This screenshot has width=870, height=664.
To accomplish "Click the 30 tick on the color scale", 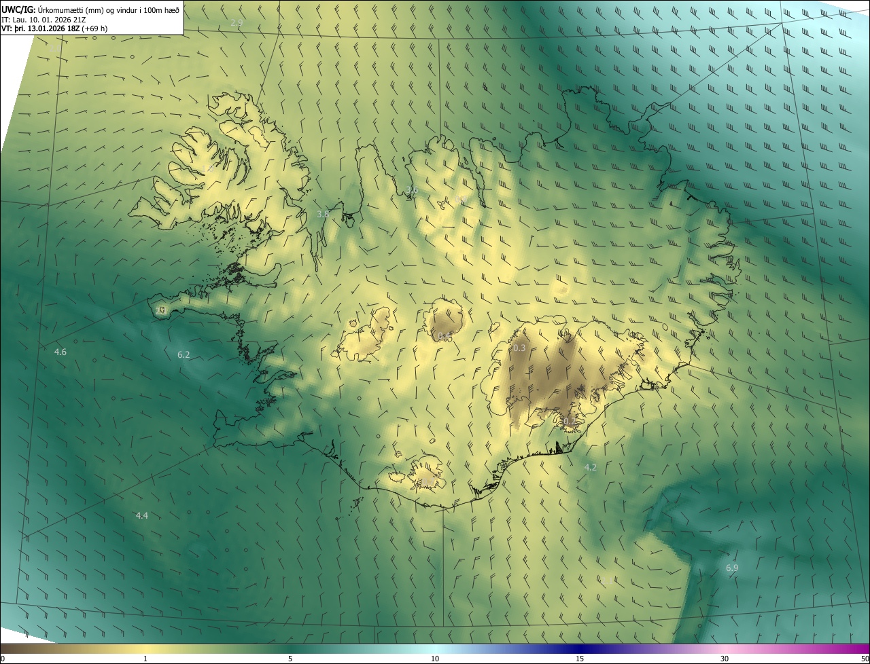I will point(725,659).
